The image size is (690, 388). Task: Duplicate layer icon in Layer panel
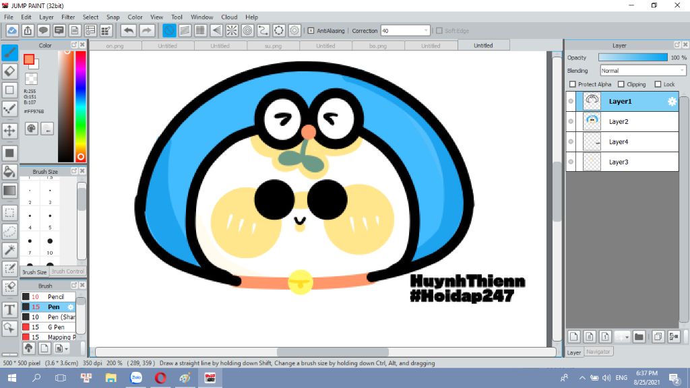point(658,337)
